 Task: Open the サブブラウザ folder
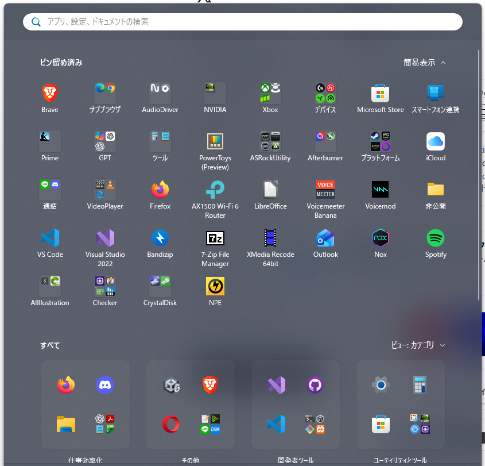105,93
